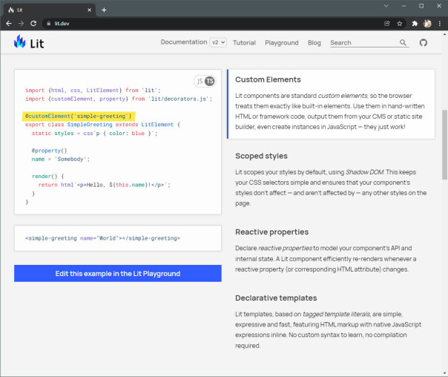View site lock information icon
Image resolution: width=448 pixels, height=377 pixels.
[x=48, y=24]
